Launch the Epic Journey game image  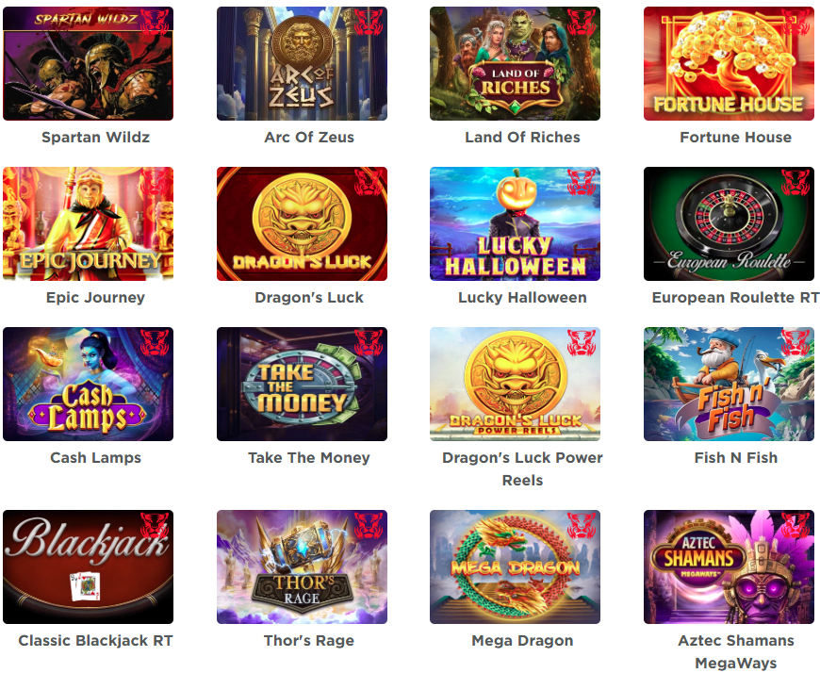(x=88, y=223)
